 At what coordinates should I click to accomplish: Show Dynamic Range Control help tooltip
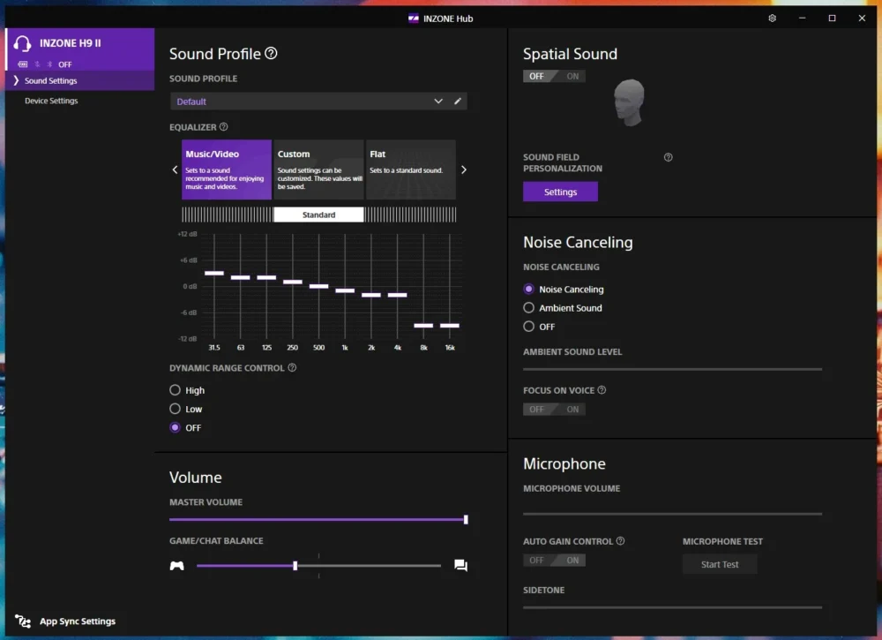point(292,367)
